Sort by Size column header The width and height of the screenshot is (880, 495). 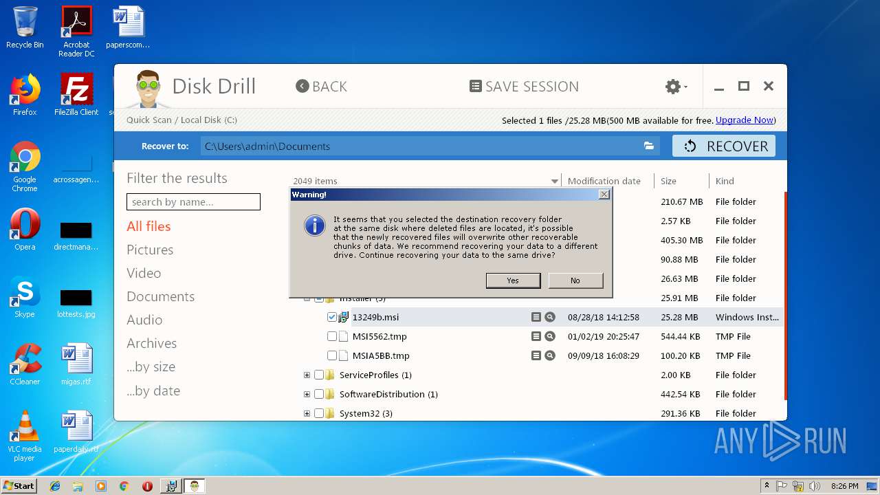(668, 181)
